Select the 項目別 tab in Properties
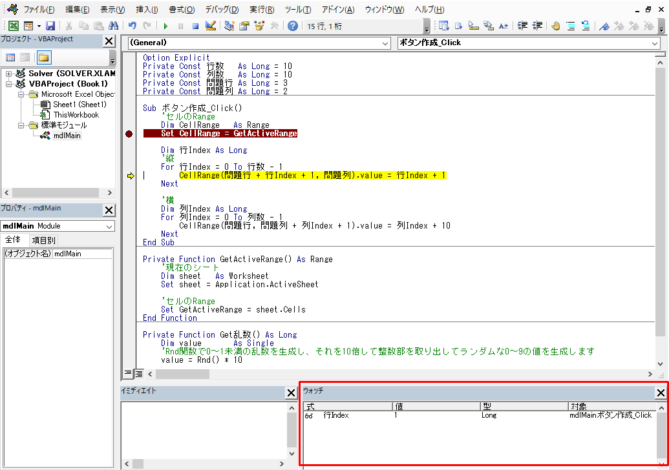The width and height of the screenshot is (669, 470). click(x=43, y=240)
